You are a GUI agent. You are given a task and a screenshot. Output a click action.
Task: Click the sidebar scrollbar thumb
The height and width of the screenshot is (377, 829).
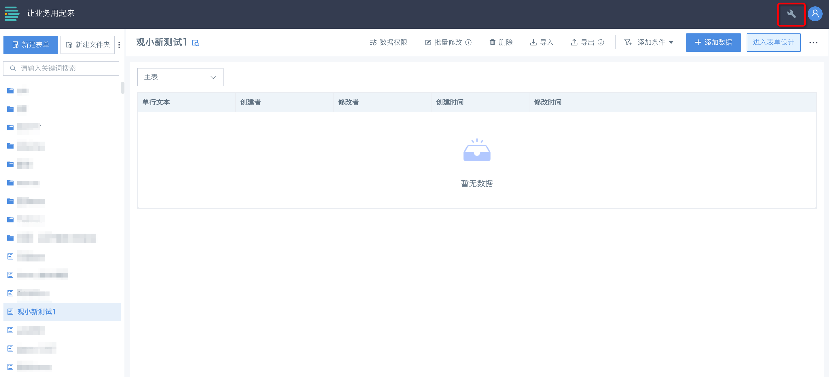(123, 88)
